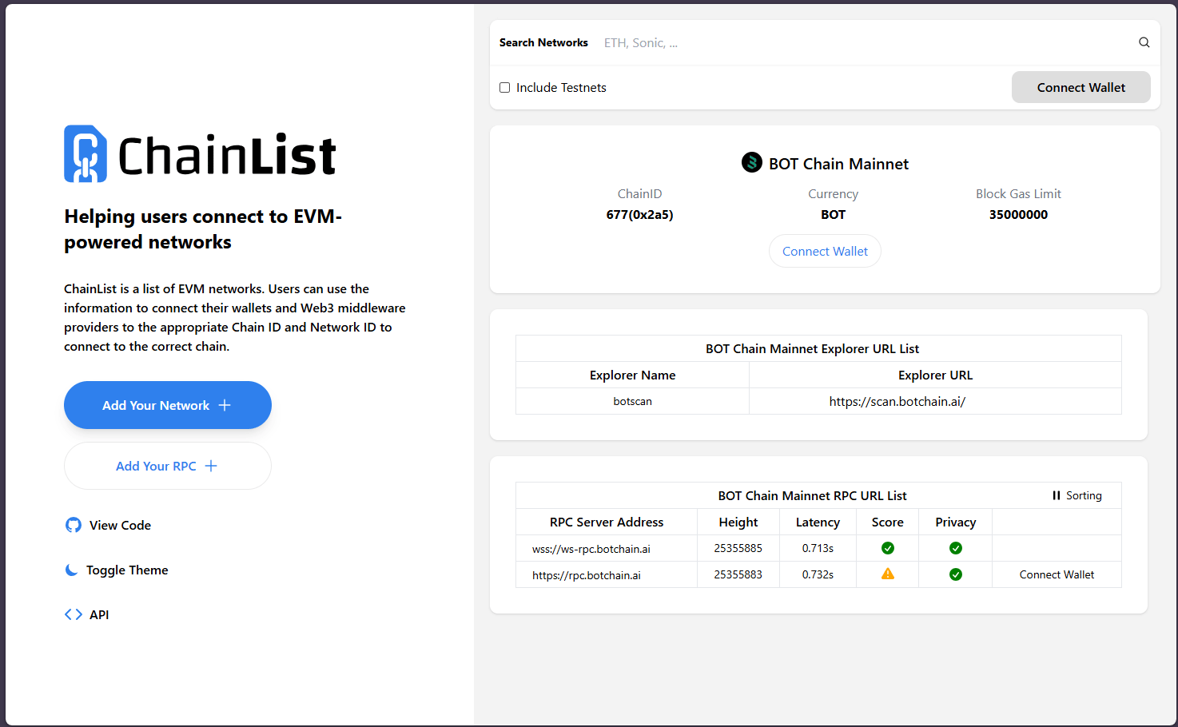The height and width of the screenshot is (727, 1178).
Task: Click the pause icon next to Sorting
Action: [1056, 495]
